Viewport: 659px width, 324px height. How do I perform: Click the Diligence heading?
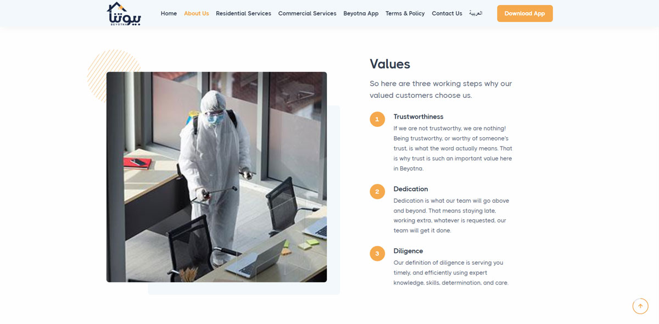click(408, 251)
